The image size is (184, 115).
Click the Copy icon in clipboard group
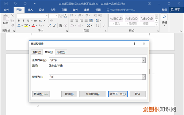(x=12, y=21)
